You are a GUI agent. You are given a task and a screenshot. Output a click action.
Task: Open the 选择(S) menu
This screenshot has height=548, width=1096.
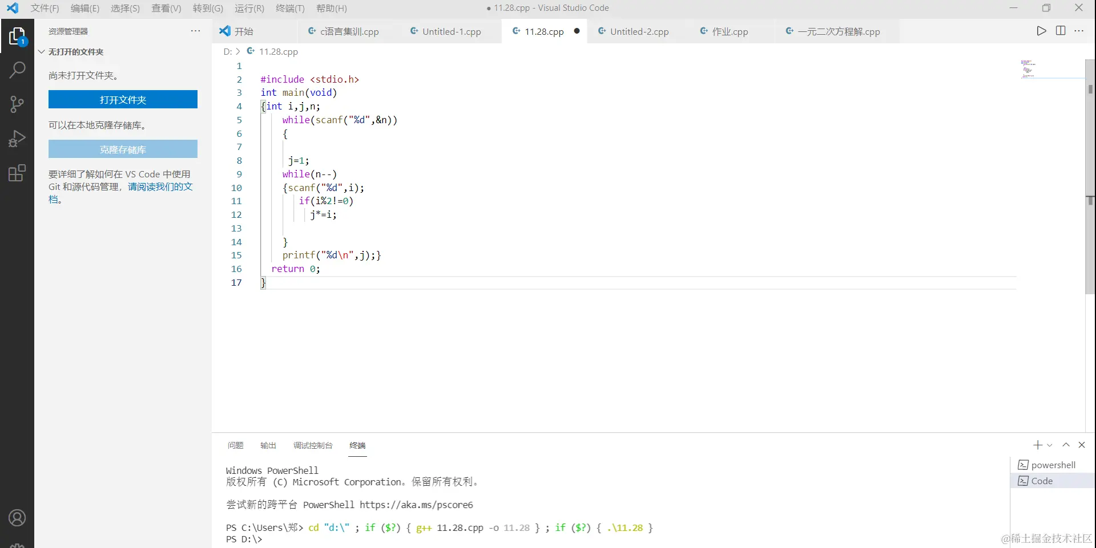point(125,8)
